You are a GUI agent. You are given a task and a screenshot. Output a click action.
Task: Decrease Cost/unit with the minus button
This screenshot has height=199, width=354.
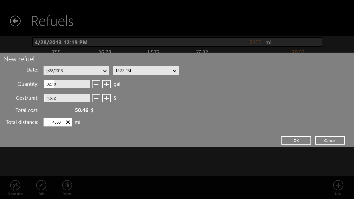pos(96,98)
